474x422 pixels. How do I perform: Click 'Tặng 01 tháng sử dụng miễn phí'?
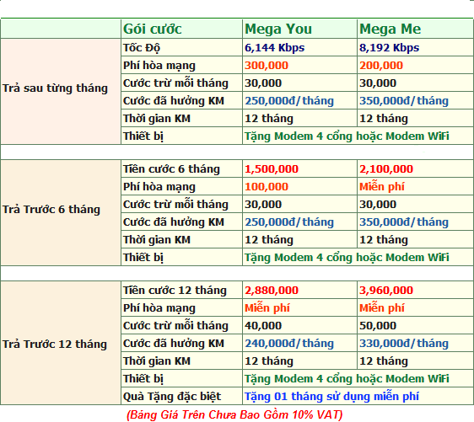331,397
